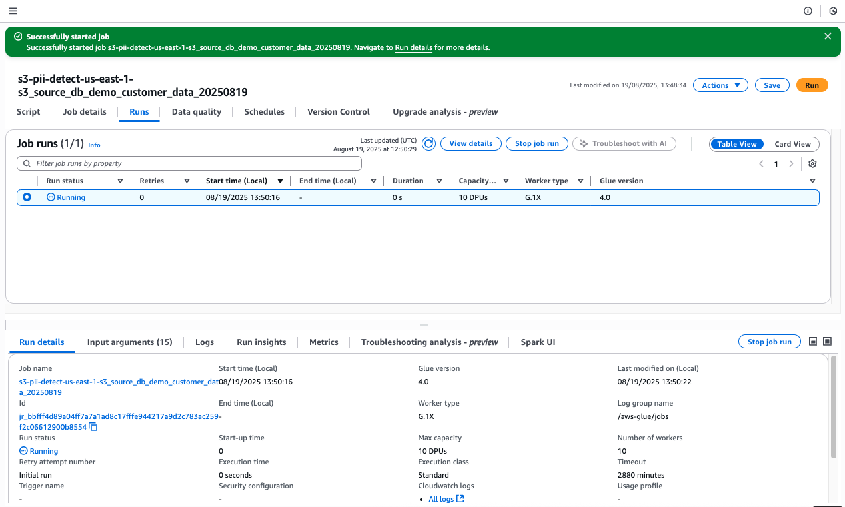Screen dimensions: 845x507
Task: Click the /aws-glue/jobs log group value
Action: 643,416
